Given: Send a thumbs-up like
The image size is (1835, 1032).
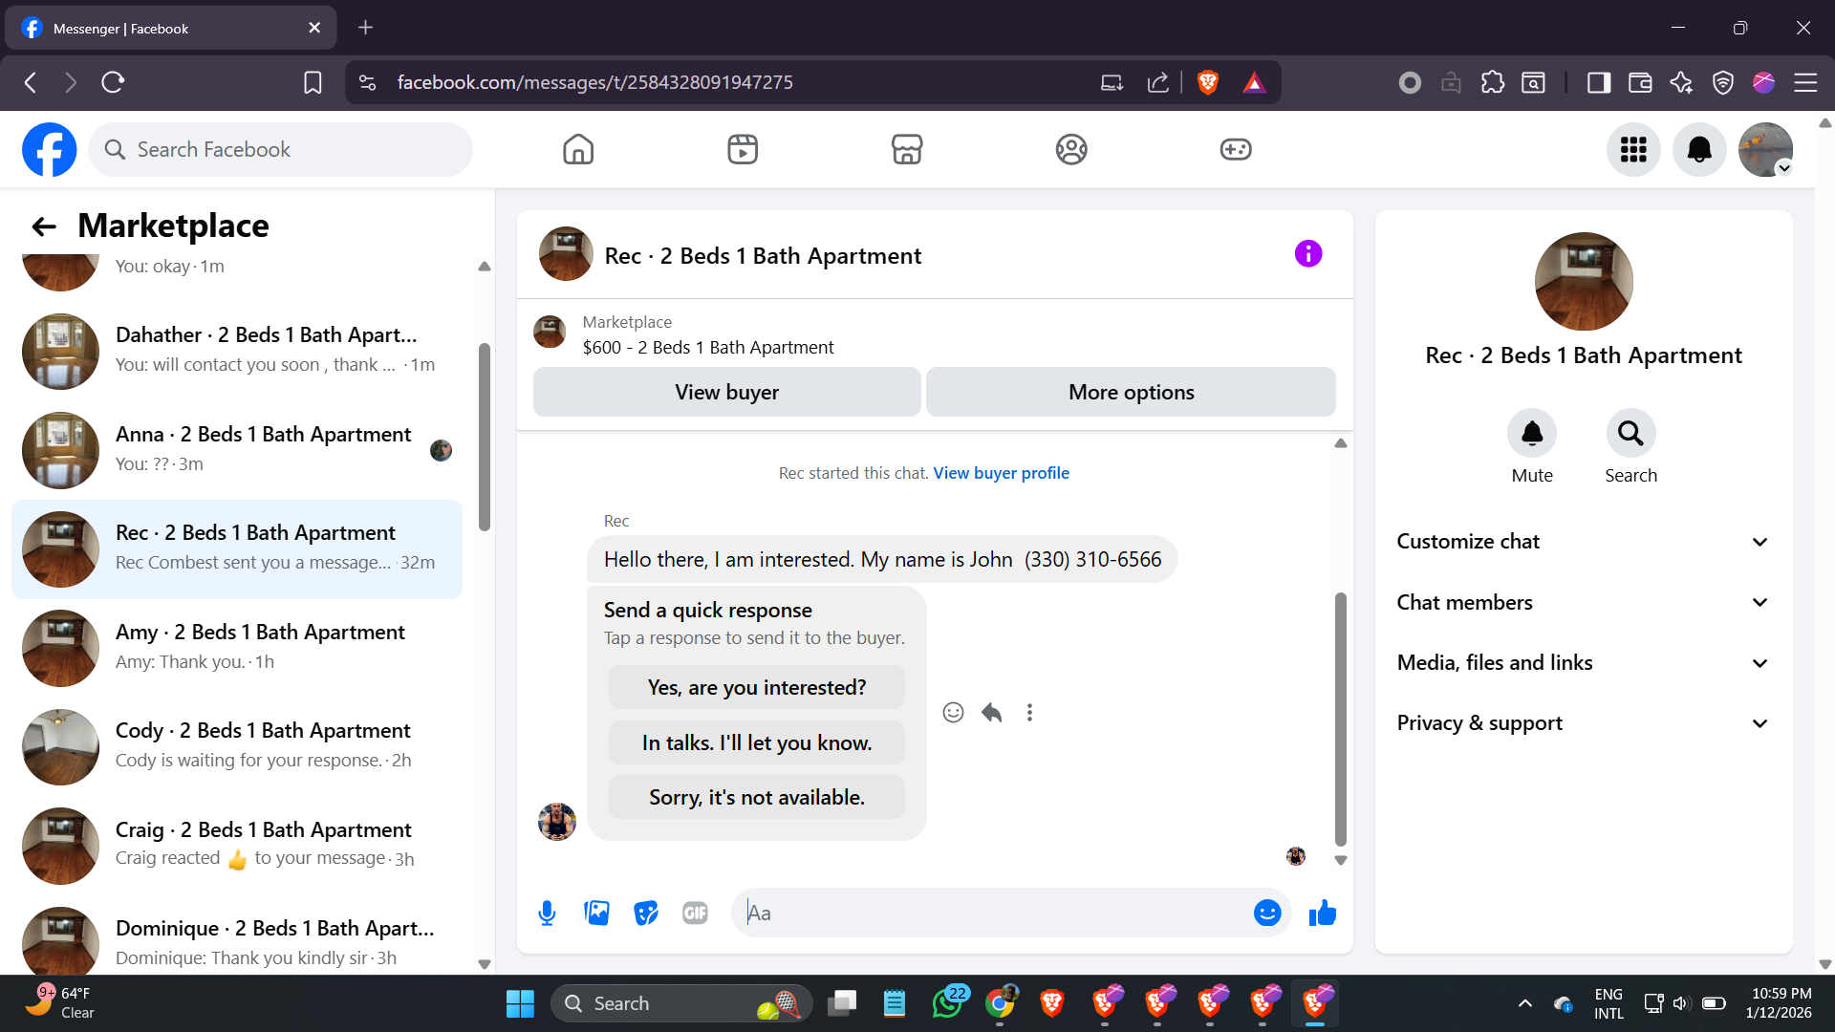Looking at the screenshot, I should coord(1323,914).
